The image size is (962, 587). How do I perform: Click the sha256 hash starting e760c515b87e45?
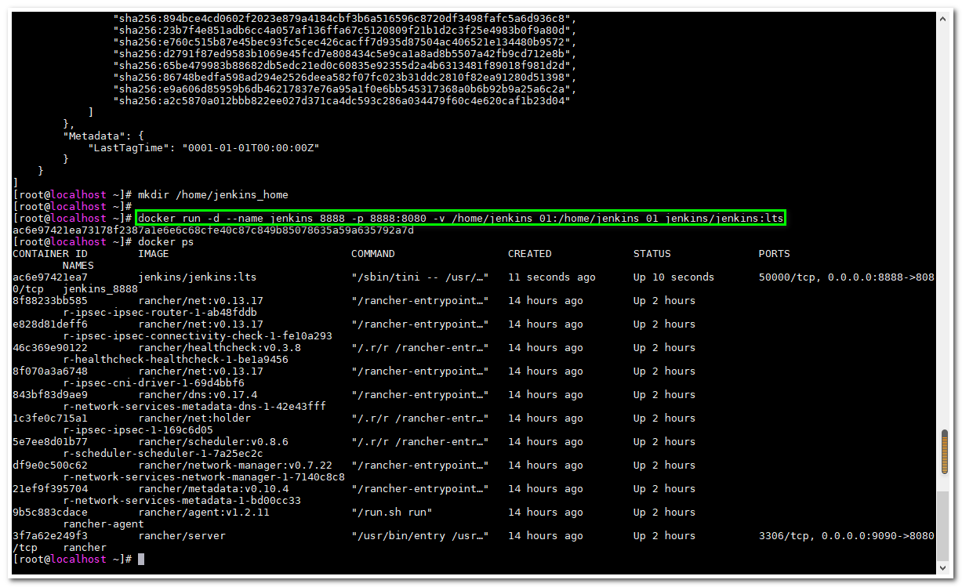pyautogui.click(x=345, y=42)
